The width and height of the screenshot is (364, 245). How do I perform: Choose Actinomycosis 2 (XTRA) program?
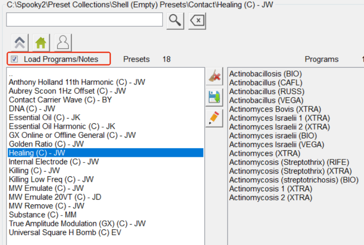pyautogui.click(x=271, y=197)
